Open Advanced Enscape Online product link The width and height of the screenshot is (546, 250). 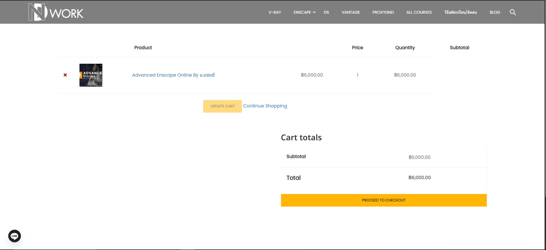pyautogui.click(x=173, y=75)
